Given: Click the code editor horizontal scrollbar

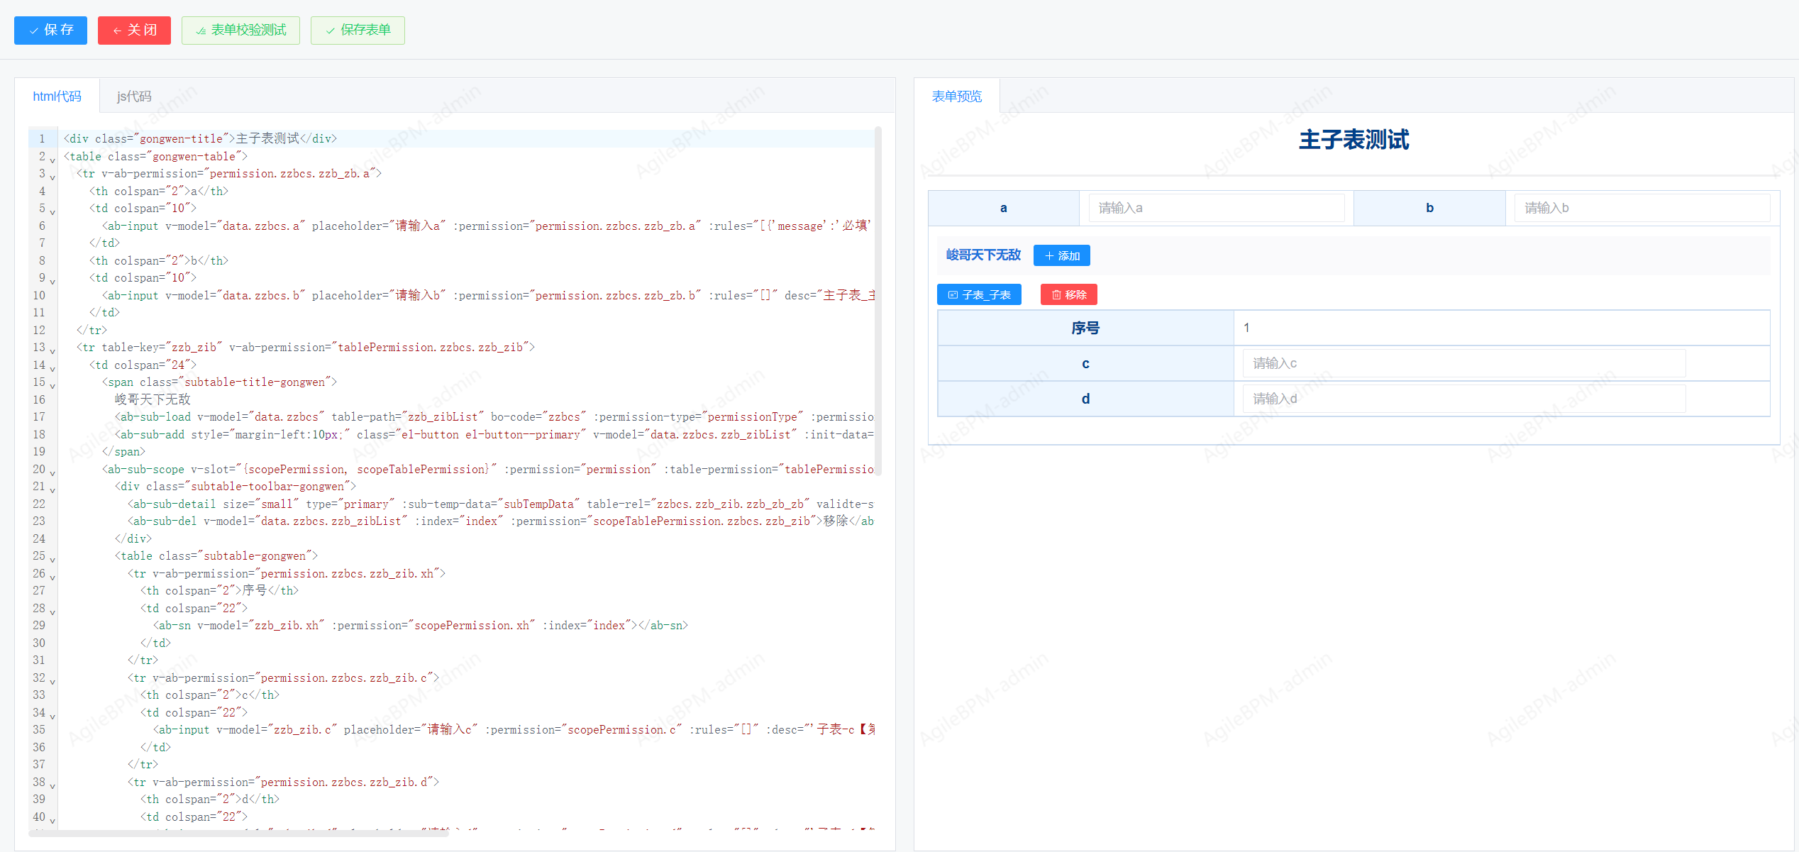Looking at the screenshot, I should coord(239,833).
